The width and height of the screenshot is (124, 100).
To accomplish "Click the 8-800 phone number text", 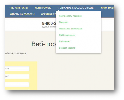I will 49,23.
